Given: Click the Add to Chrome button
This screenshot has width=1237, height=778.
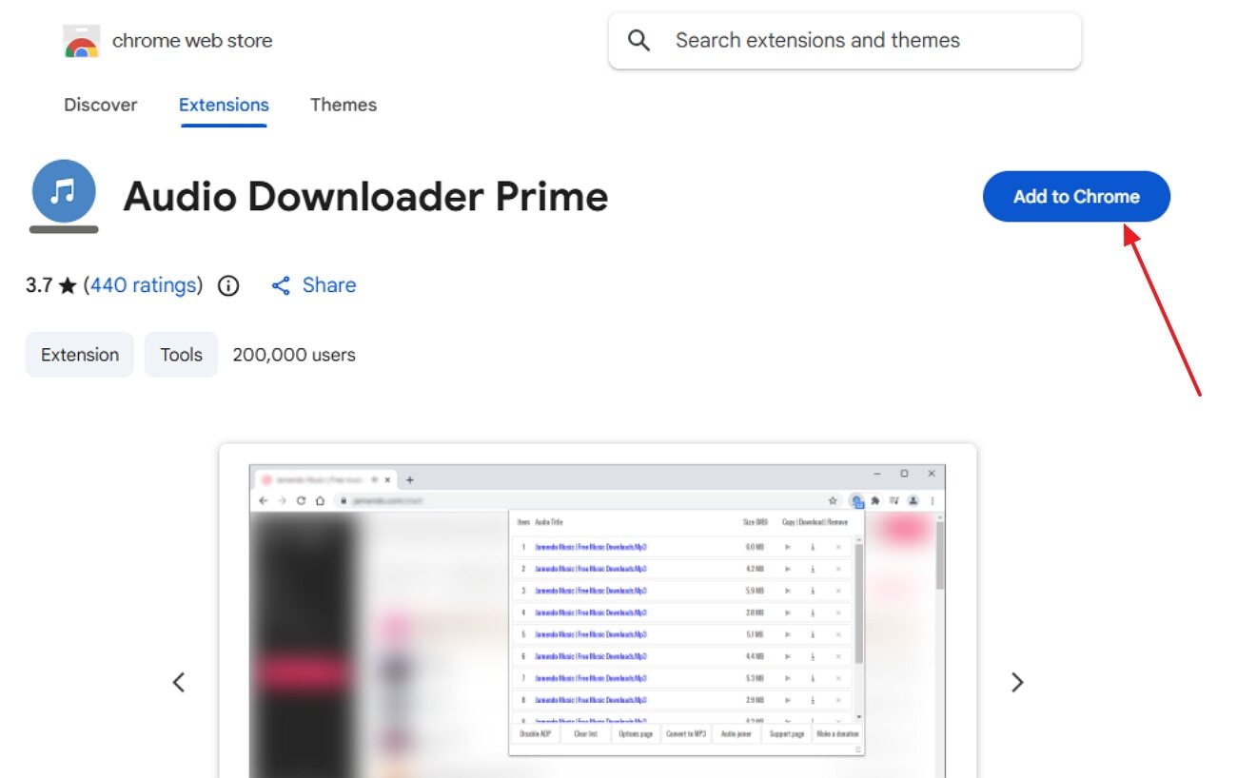Looking at the screenshot, I should 1075,196.
